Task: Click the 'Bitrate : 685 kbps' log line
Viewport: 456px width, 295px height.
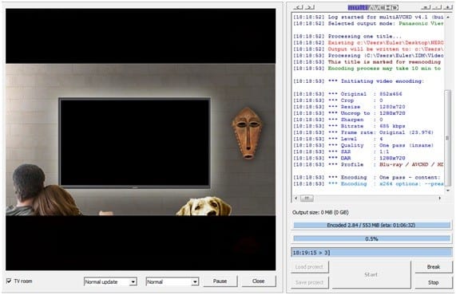Action: pos(349,126)
